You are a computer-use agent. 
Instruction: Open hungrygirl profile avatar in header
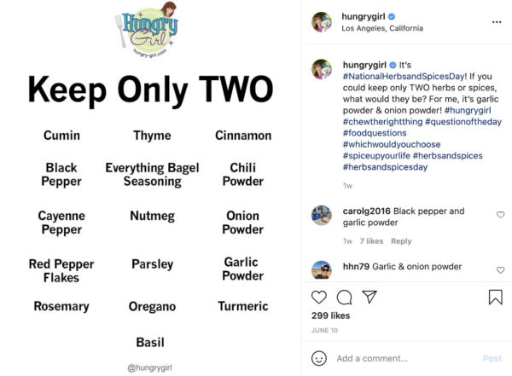tap(322, 22)
